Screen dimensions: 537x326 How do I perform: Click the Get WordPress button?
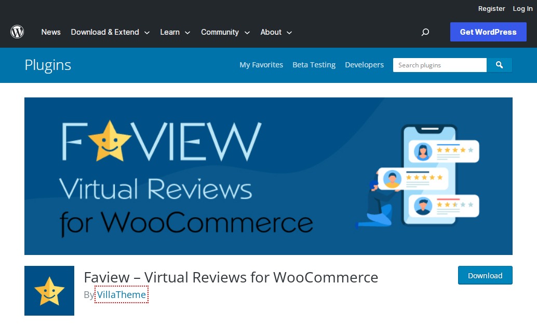coord(488,32)
